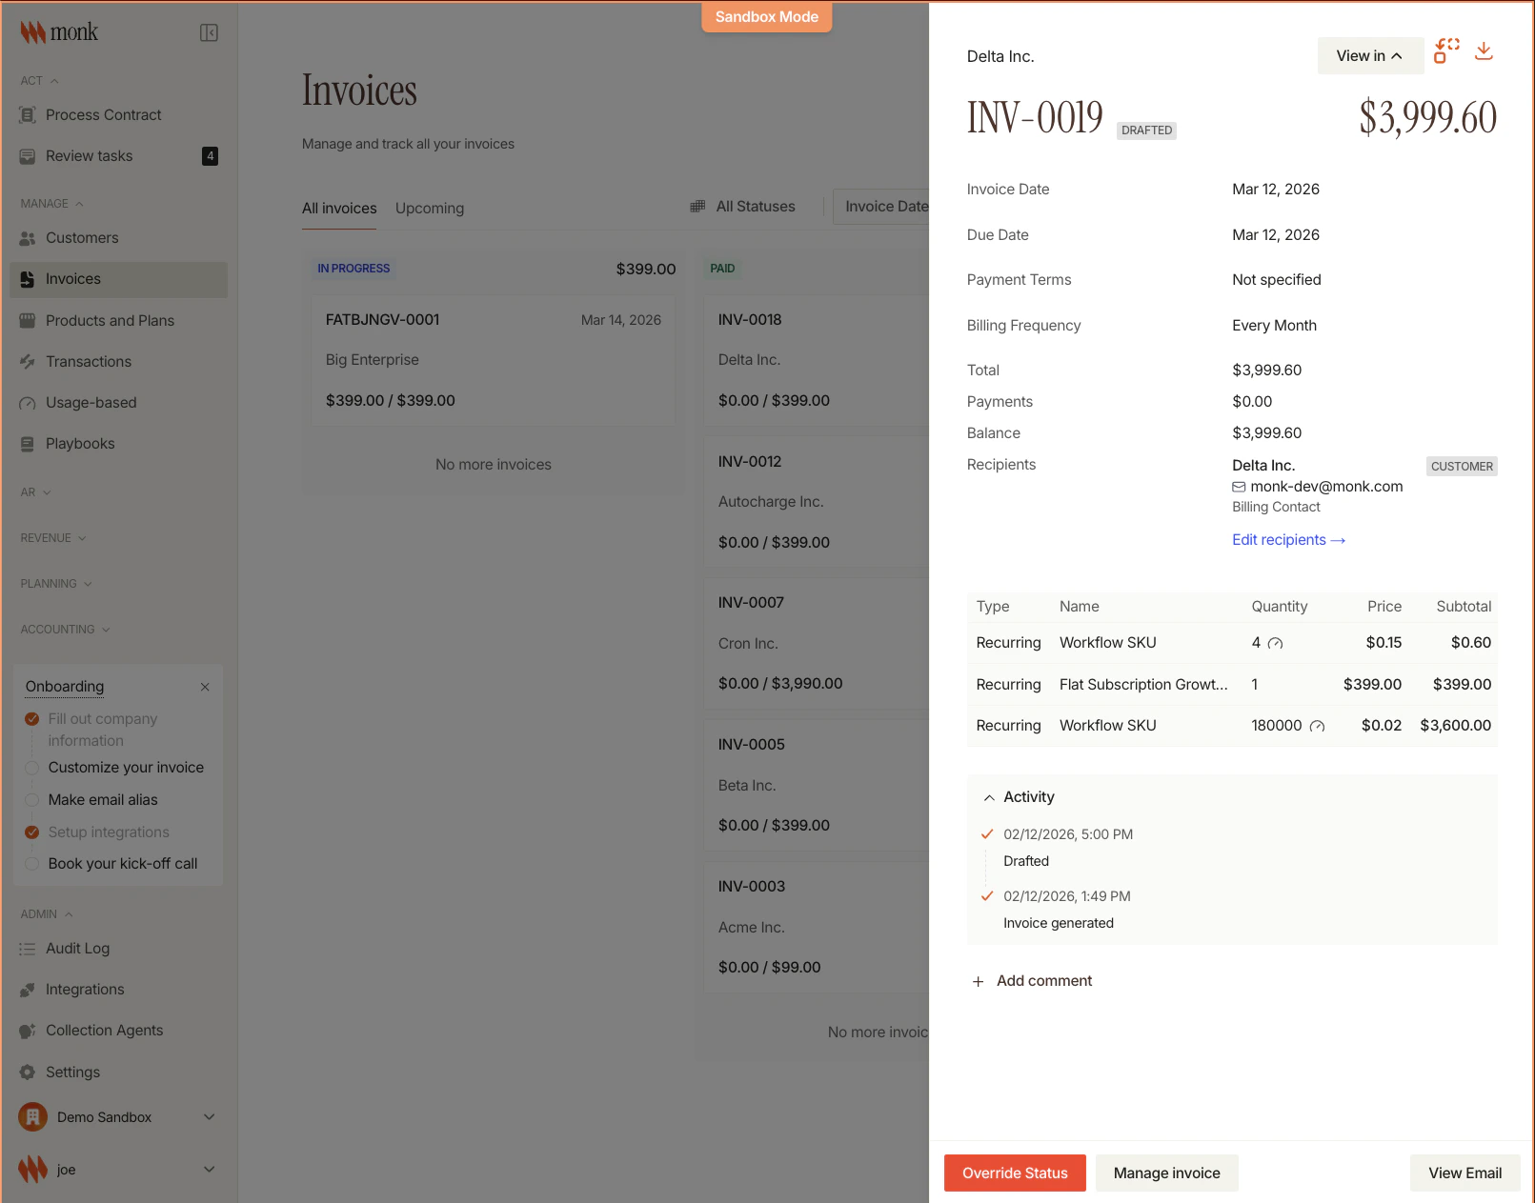Screen dimensions: 1535x1203
Task: Dismiss the Onboarding checklist
Action: click(205, 686)
